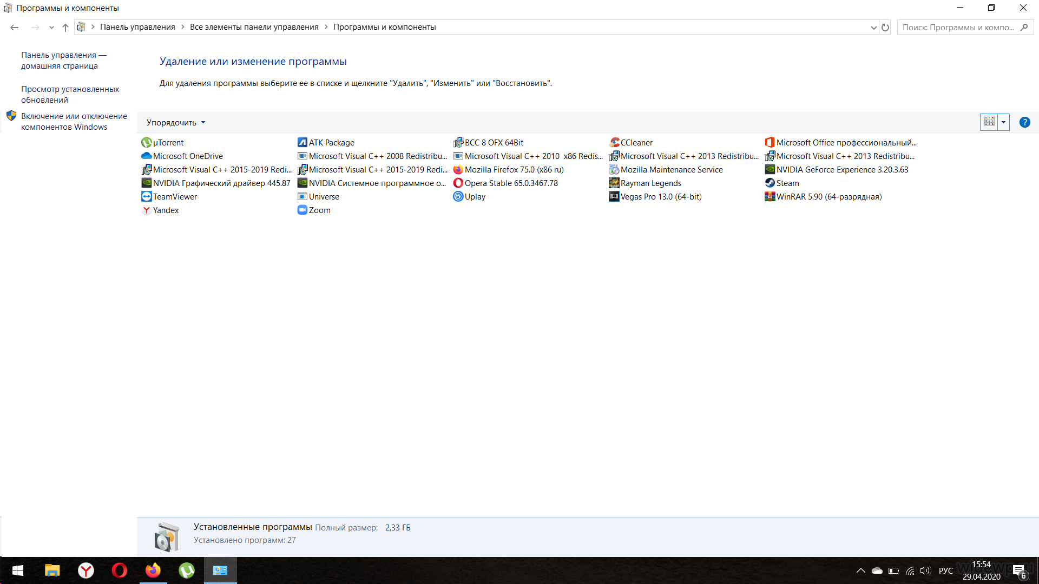The width and height of the screenshot is (1039, 584).
Task: Open Панель управления домашняя страница link
Action: tap(64, 61)
